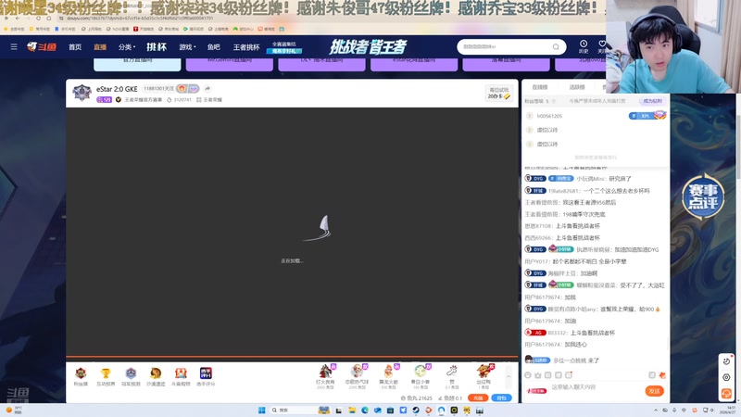Click the orange 充值 recharge button

478,398
